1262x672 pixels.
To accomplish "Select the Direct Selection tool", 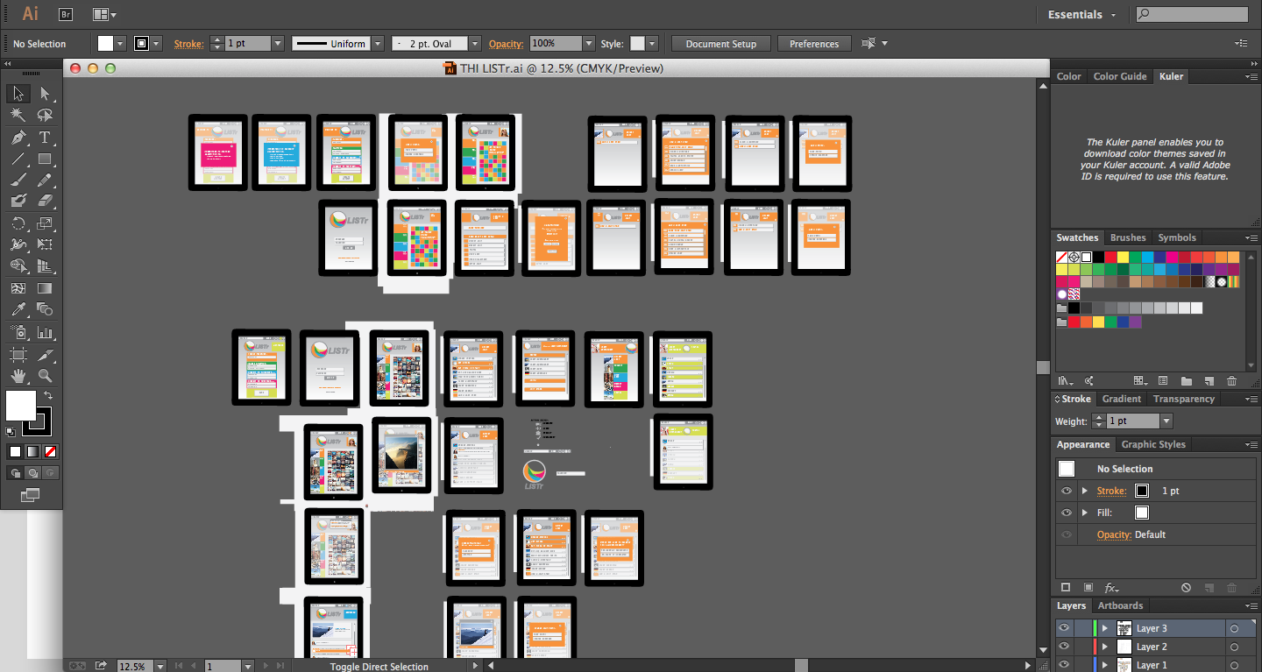I will coord(45,94).
